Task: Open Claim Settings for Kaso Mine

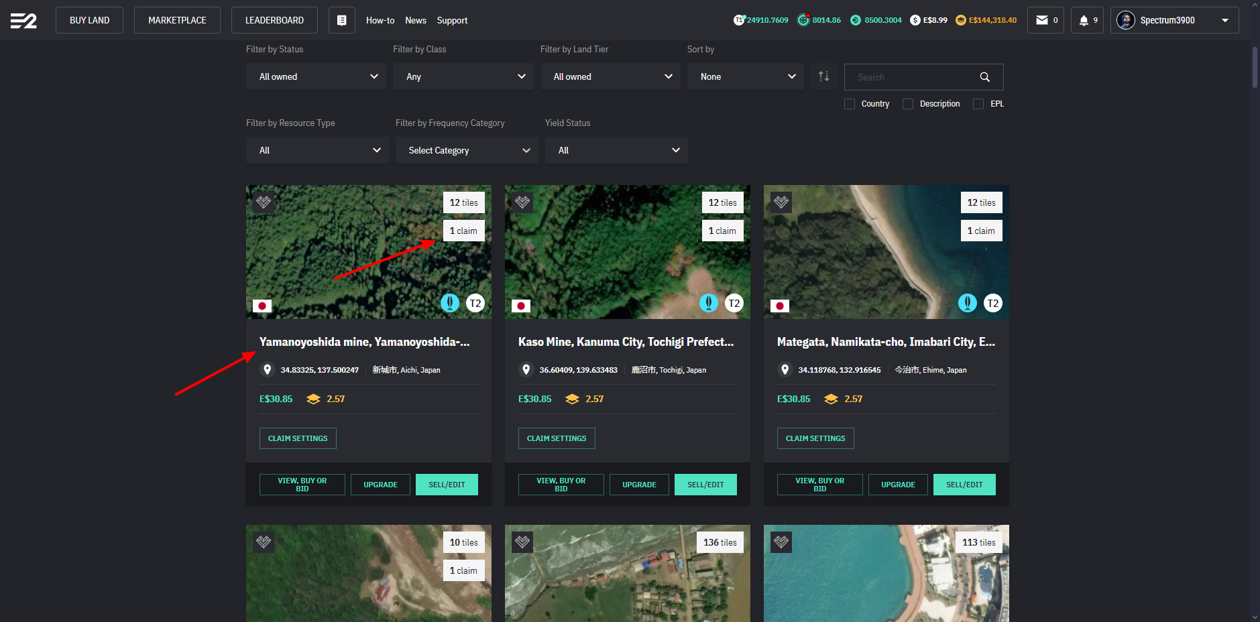Action: pyautogui.click(x=557, y=438)
